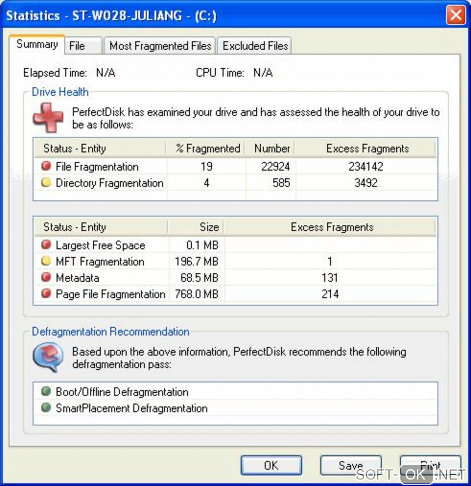Sort by % Fragmented column header
Viewport: 471px width, 486px height.
[x=206, y=148]
